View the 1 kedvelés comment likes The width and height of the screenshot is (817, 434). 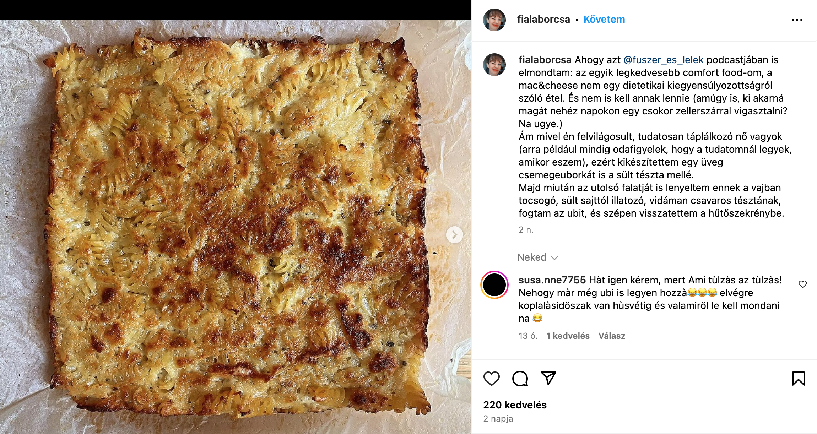[568, 336]
